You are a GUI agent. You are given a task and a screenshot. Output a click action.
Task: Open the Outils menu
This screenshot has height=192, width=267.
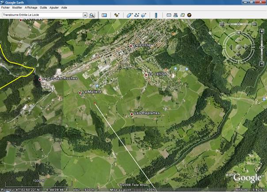[43, 8]
